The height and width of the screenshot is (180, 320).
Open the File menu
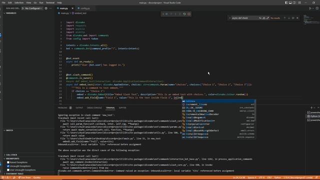(3, 2)
